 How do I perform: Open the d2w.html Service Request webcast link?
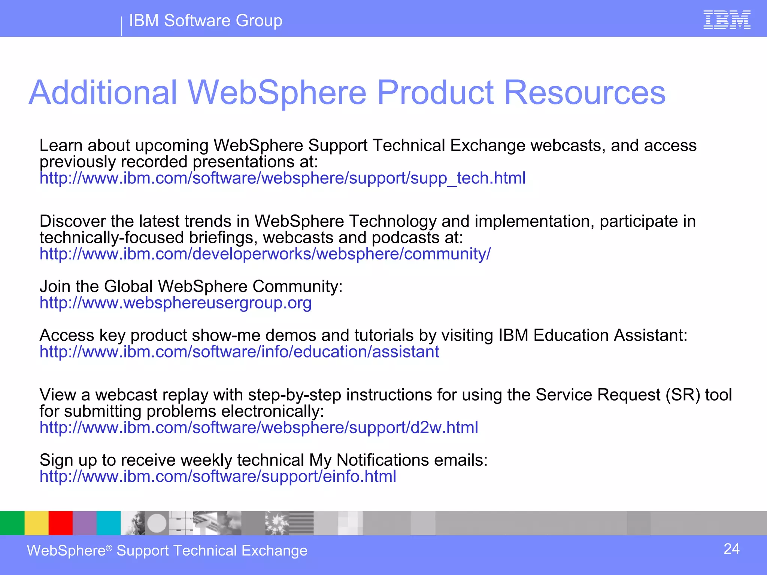click(x=259, y=428)
